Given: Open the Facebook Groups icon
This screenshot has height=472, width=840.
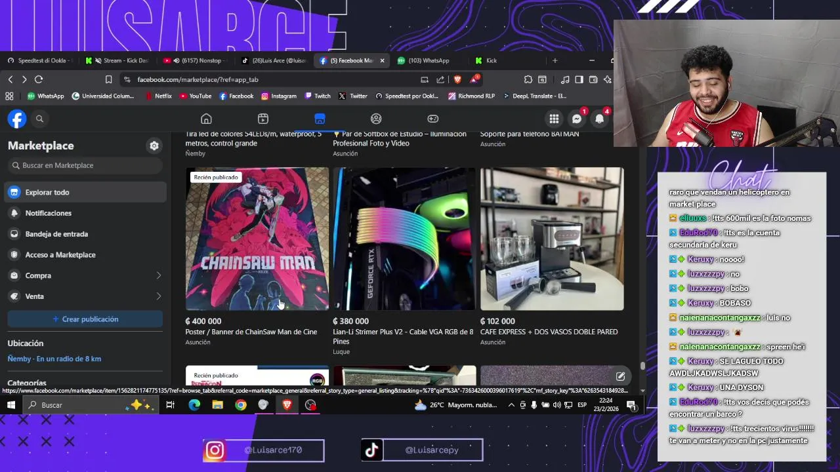Looking at the screenshot, I should (x=376, y=119).
